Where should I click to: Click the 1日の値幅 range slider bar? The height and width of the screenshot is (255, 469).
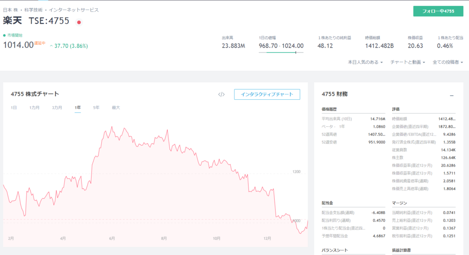pyautogui.click(x=281, y=52)
